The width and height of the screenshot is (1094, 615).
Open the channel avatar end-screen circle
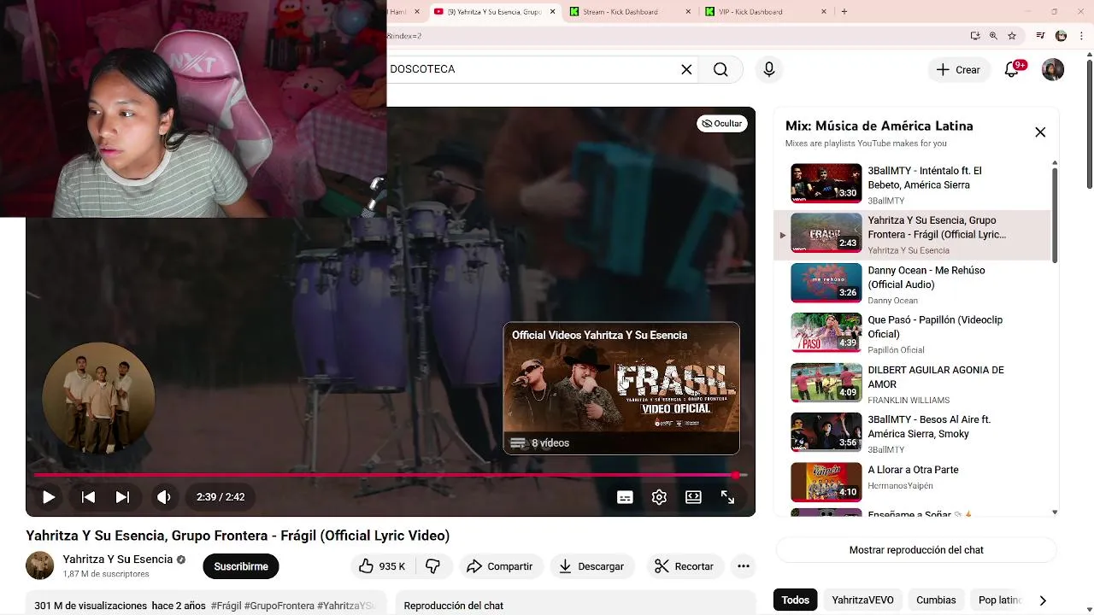[x=98, y=398]
